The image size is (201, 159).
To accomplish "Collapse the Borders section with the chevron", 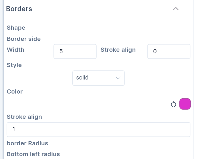I will [175, 9].
